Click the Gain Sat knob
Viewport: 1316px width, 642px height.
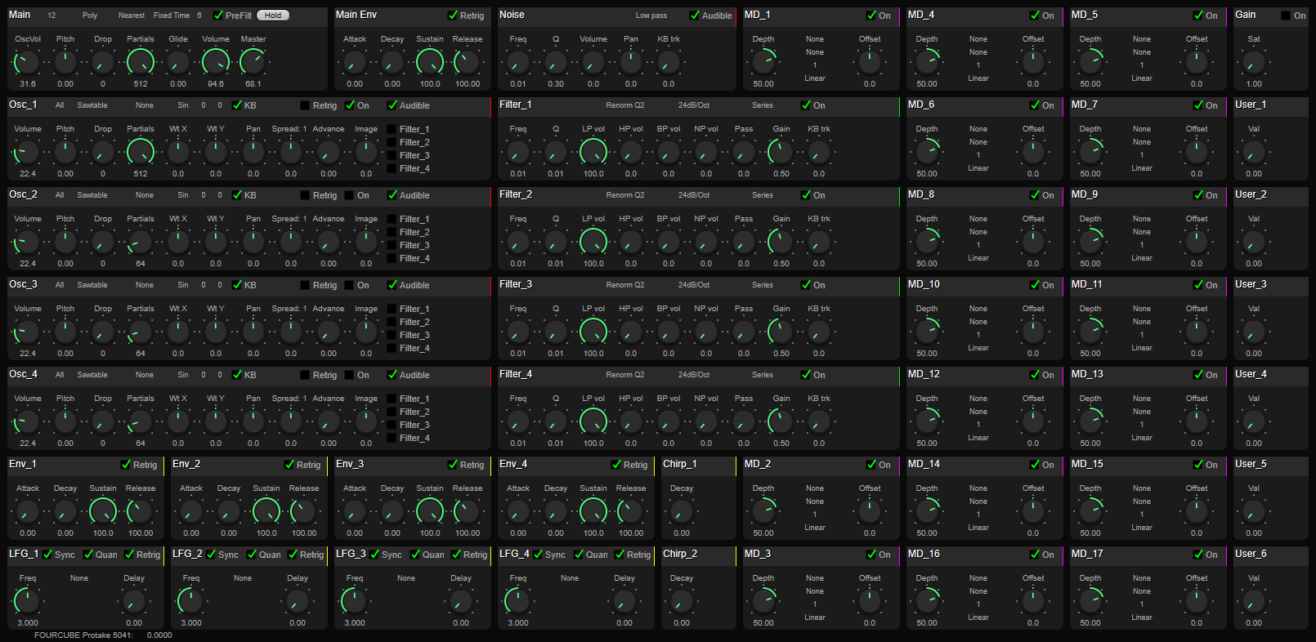coord(1254,61)
